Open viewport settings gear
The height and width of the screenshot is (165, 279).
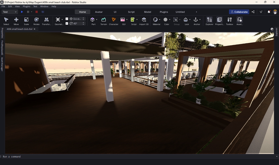[272, 29]
